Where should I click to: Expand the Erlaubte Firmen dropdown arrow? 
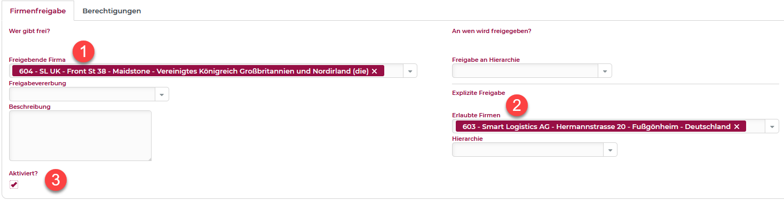point(772,126)
